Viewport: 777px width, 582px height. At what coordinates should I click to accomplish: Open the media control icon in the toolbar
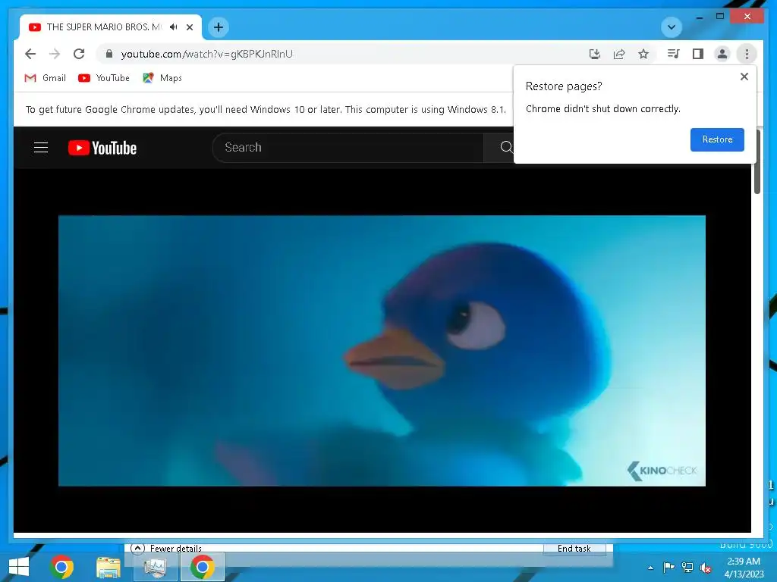(x=674, y=54)
